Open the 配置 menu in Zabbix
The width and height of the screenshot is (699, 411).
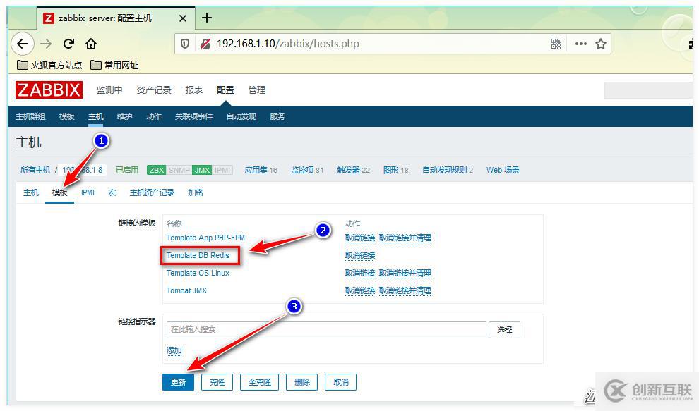click(225, 90)
